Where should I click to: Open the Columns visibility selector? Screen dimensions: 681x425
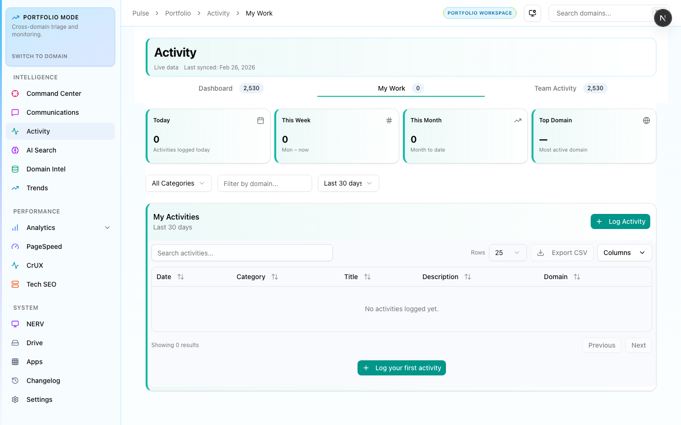click(x=624, y=253)
